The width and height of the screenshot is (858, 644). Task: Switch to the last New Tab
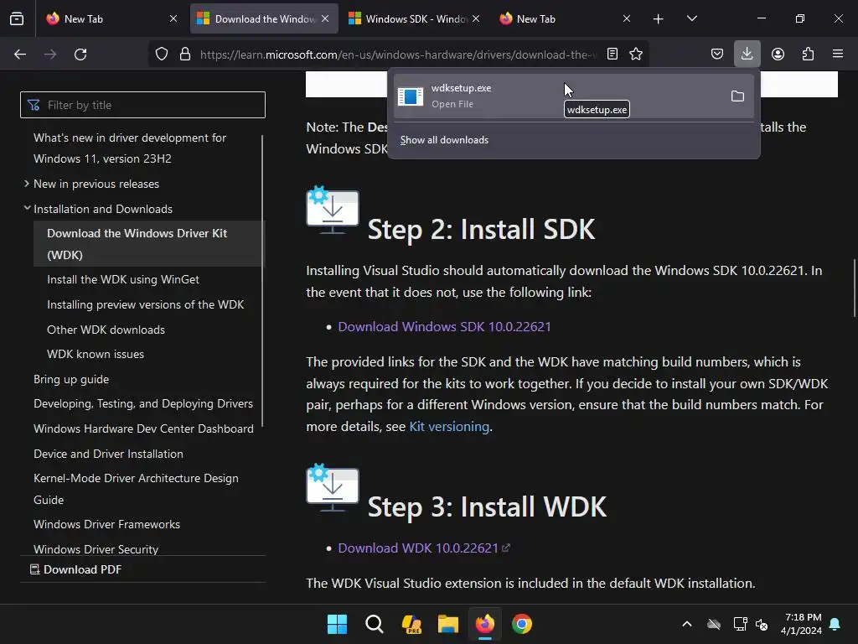[x=565, y=18]
